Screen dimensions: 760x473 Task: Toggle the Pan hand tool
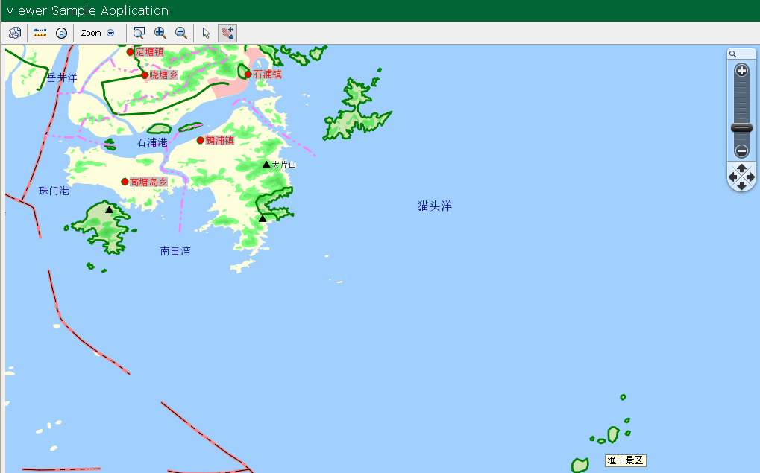[x=227, y=33]
